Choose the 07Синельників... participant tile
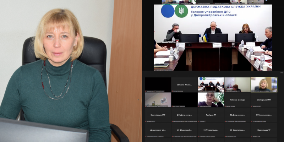 263,115
